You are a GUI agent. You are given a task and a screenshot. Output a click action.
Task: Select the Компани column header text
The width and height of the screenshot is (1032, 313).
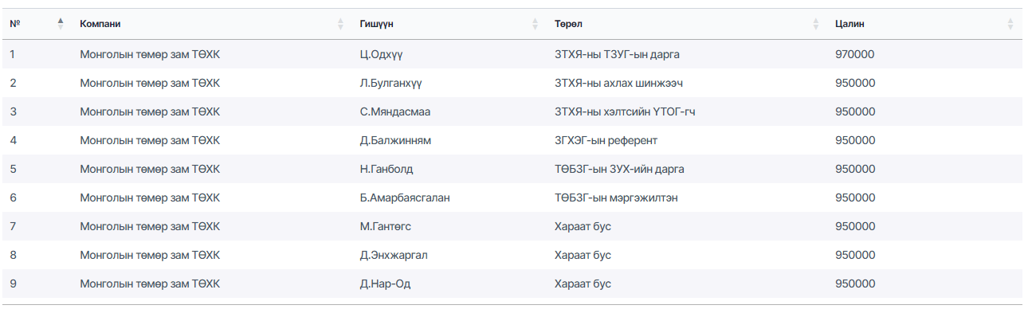coord(100,24)
